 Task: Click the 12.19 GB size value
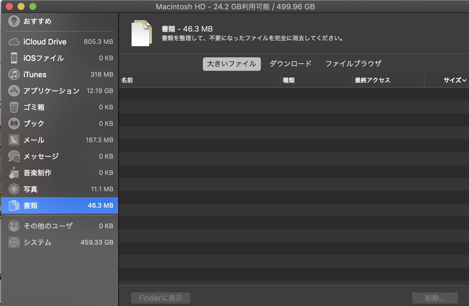100,91
